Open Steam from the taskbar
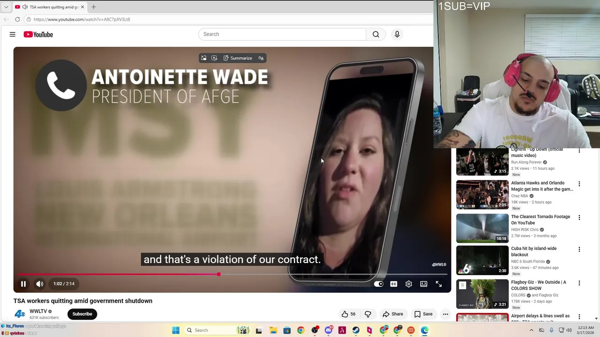 (356, 330)
